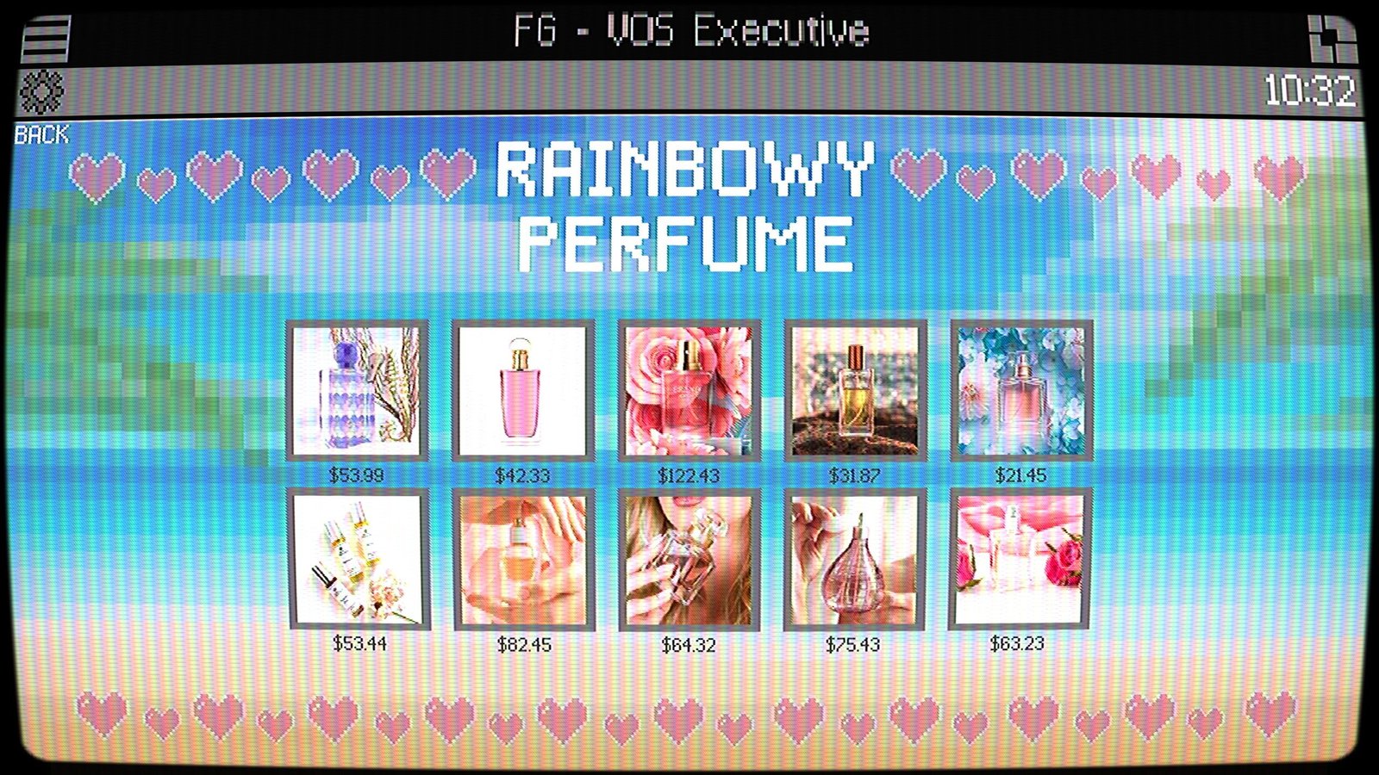Choose the perfume sample vials at $53.44
The image size is (1379, 775).
tap(359, 560)
